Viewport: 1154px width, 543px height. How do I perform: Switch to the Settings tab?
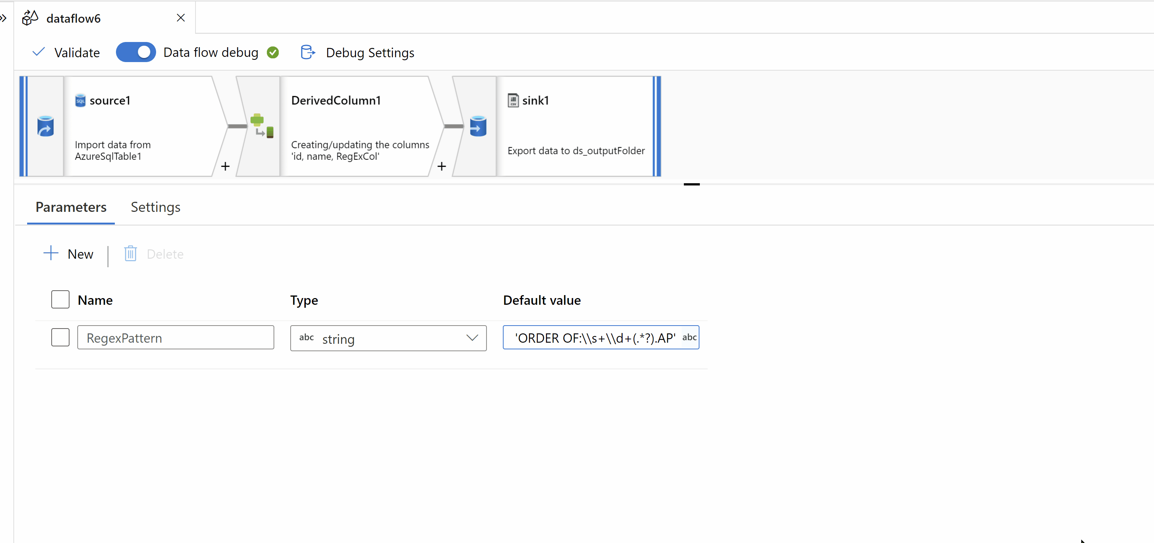click(155, 207)
